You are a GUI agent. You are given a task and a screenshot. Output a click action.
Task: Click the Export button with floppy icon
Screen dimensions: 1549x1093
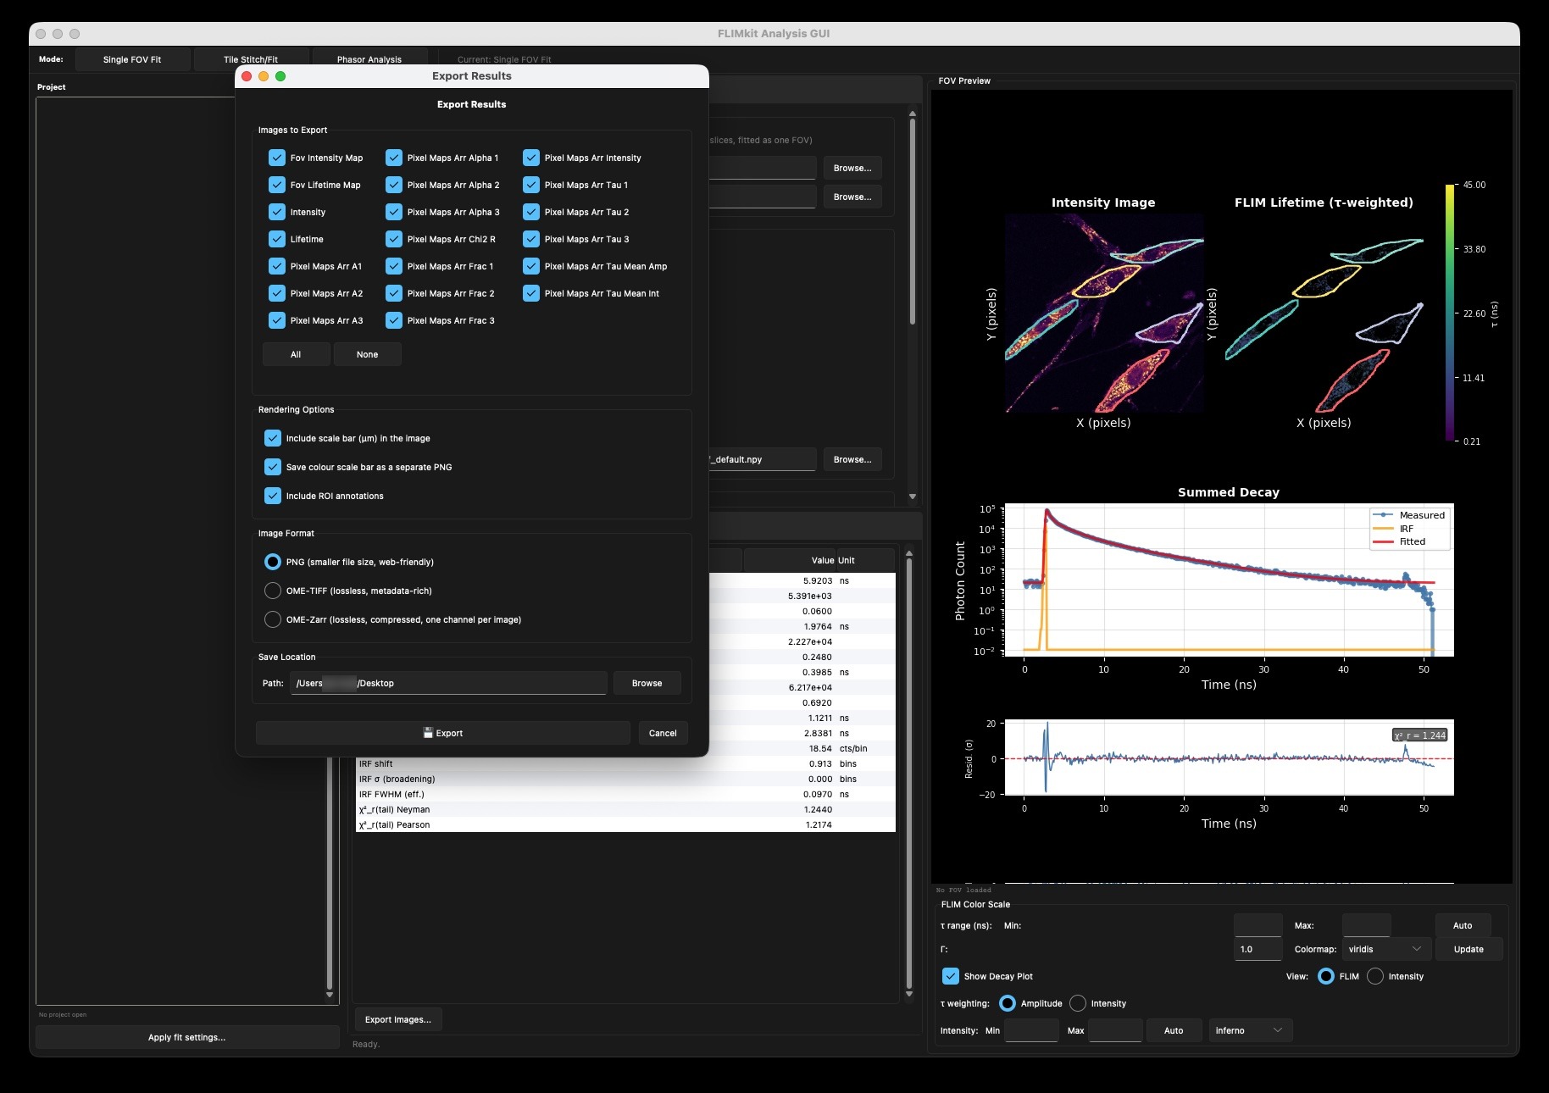point(442,733)
